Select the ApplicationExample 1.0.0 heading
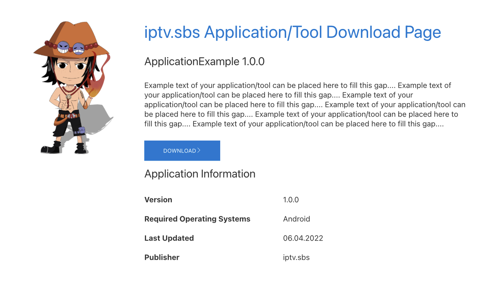The width and height of the screenshot is (496, 307). click(204, 61)
